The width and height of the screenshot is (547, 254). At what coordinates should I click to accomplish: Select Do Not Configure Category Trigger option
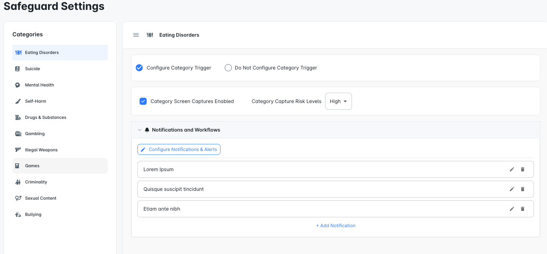pyautogui.click(x=228, y=68)
